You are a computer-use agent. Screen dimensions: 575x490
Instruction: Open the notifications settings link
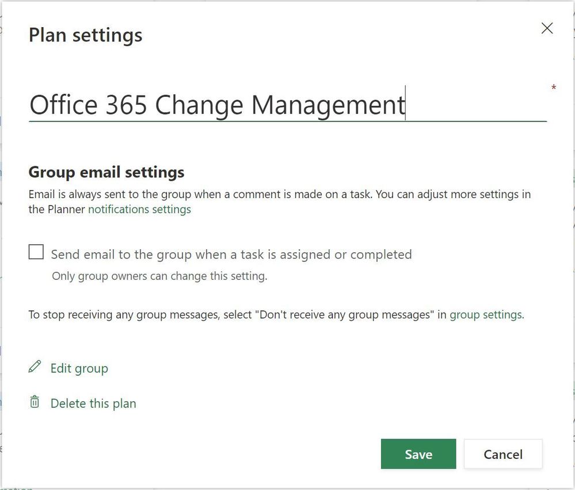tap(139, 209)
